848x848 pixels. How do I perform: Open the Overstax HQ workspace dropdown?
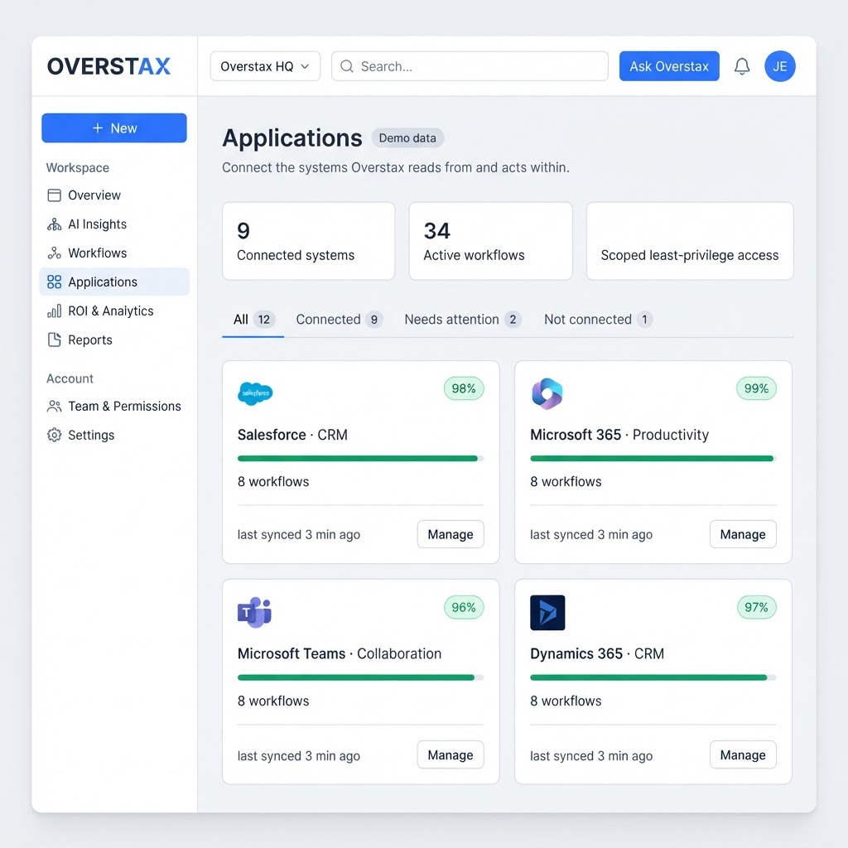pyautogui.click(x=265, y=66)
